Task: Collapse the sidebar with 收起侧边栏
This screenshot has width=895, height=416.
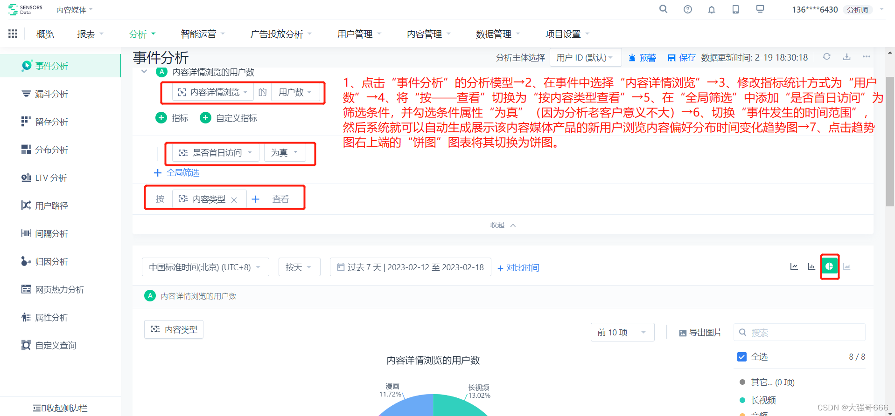Action: 60,408
